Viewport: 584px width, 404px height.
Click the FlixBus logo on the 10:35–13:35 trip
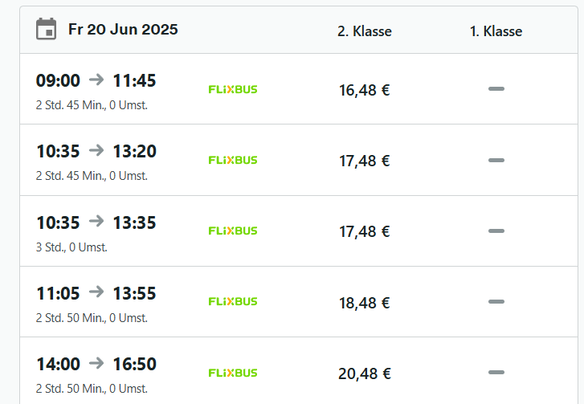click(233, 231)
